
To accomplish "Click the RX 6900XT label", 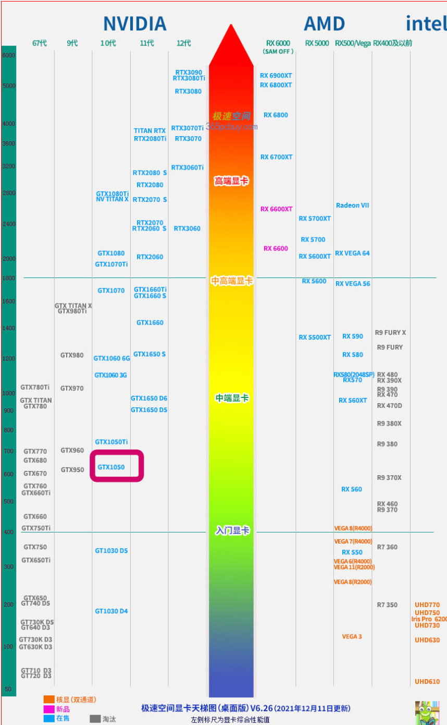I will (x=276, y=76).
